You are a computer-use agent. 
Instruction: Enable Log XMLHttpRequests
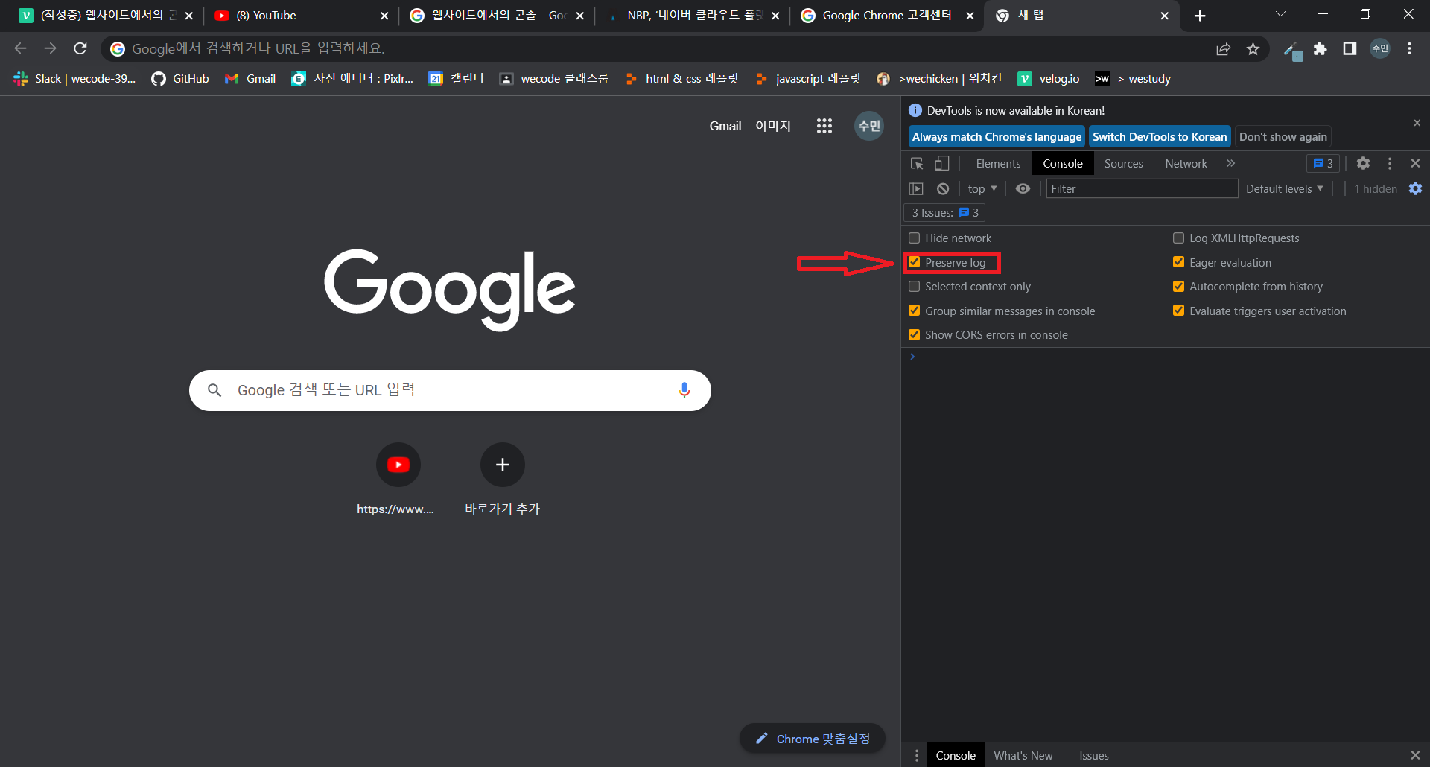[x=1178, y=238]
